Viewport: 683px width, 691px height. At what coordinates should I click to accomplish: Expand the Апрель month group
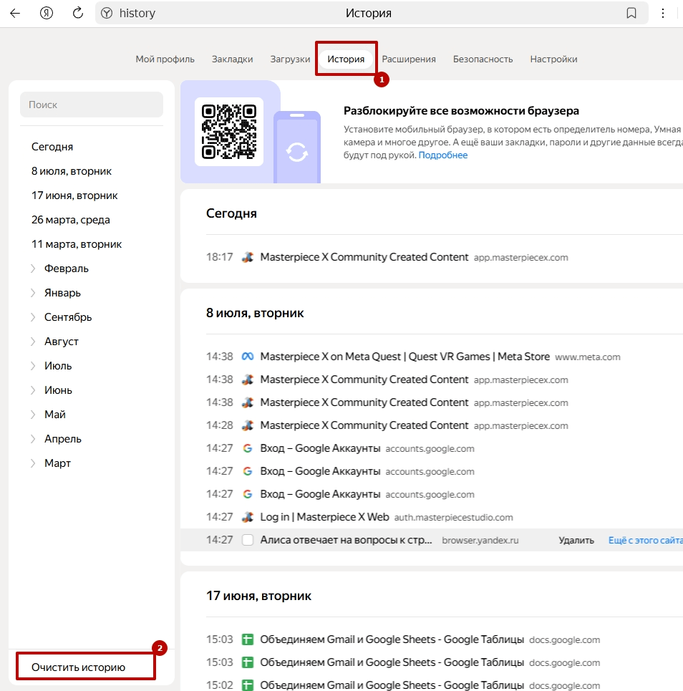(33, 439)
